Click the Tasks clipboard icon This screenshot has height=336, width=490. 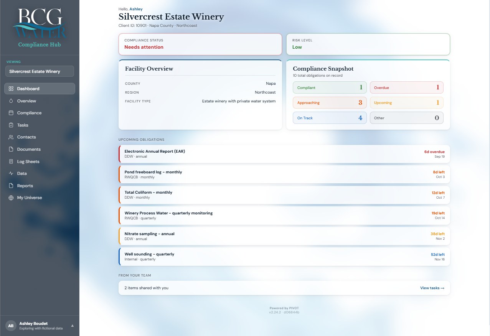11,125
